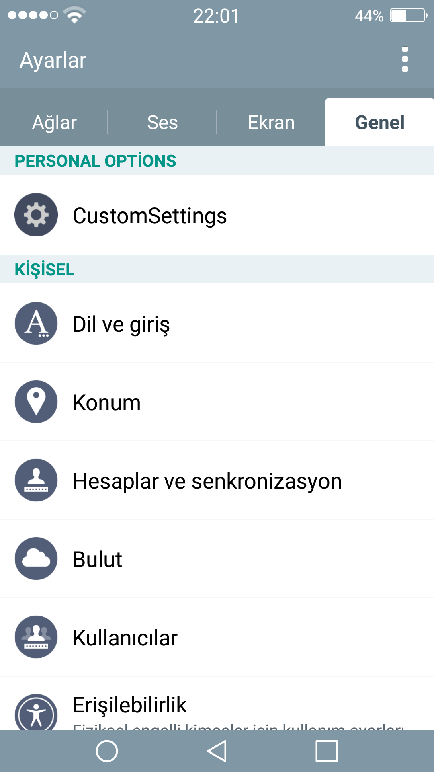
Task: Open Bulut settings
Action: [x=217, y=558]
